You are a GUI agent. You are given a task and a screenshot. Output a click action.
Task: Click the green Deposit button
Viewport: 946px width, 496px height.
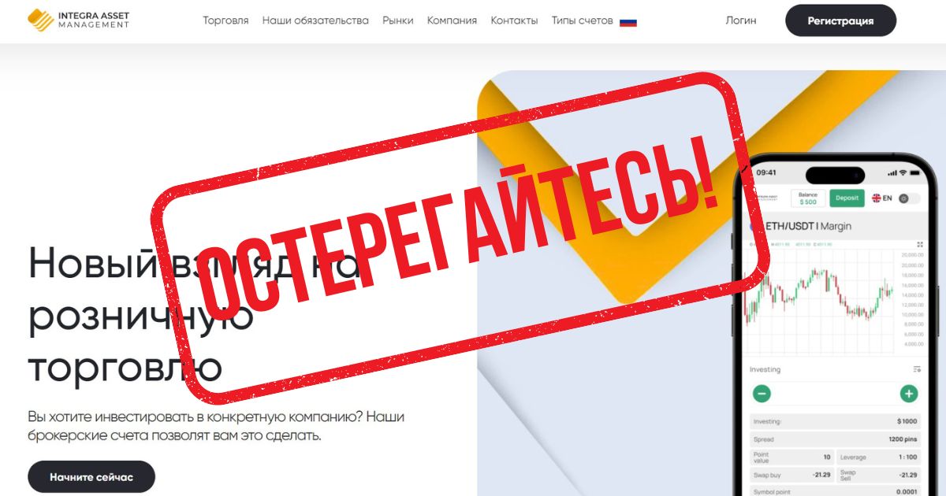(847, 198)
